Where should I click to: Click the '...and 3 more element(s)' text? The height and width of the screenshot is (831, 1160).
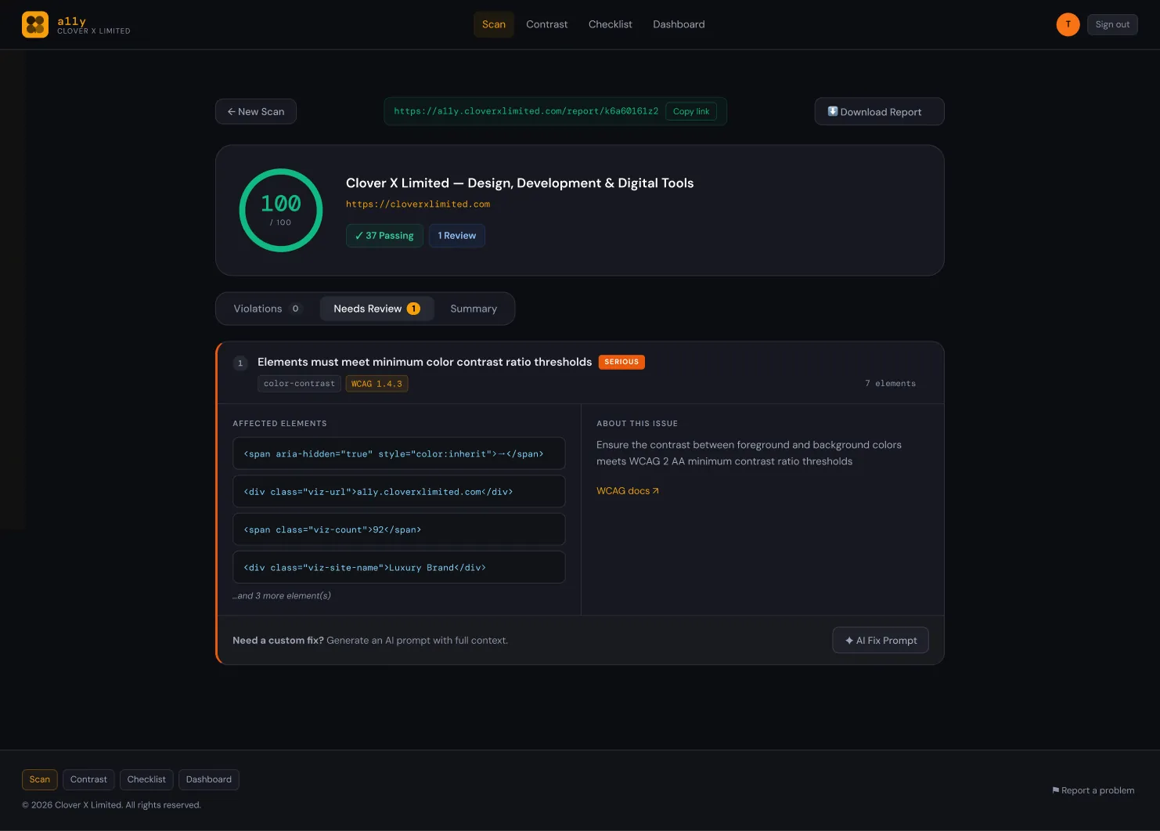(282, 596)
